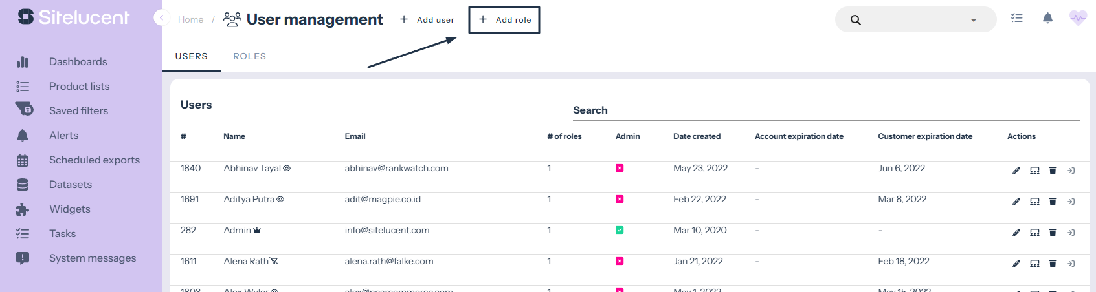
Task: Click the tasks checklist icon in header
Action: [x=1017, y=18]
